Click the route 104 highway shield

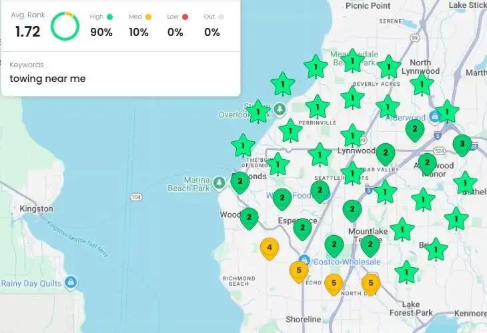[x=136, y=197]
